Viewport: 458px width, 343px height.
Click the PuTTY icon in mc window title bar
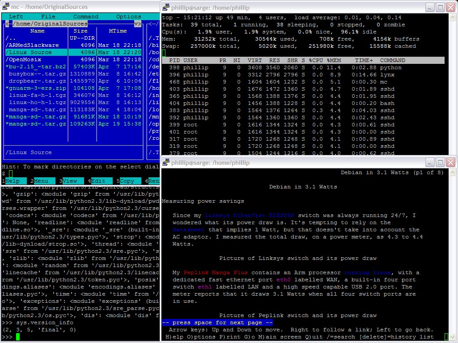5,6
